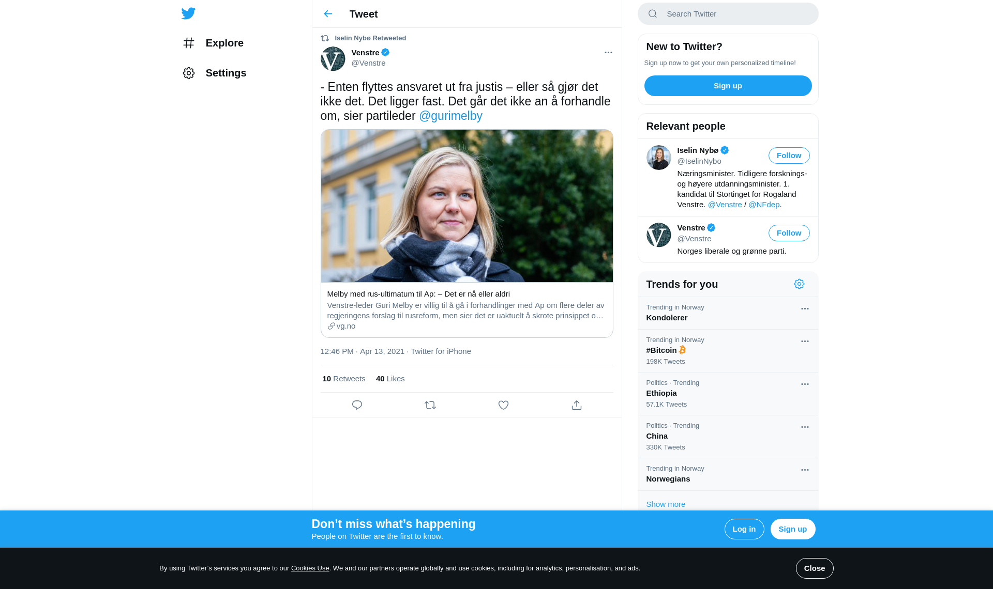Click Venstre's verified badge on tweet
Screen dimensions: 993x589
click(385, 52)
